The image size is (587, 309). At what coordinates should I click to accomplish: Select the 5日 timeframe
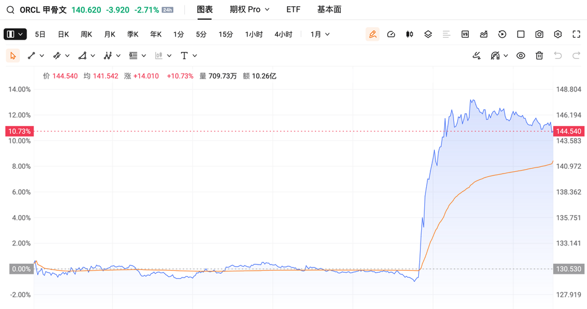(x=40, y=35)
